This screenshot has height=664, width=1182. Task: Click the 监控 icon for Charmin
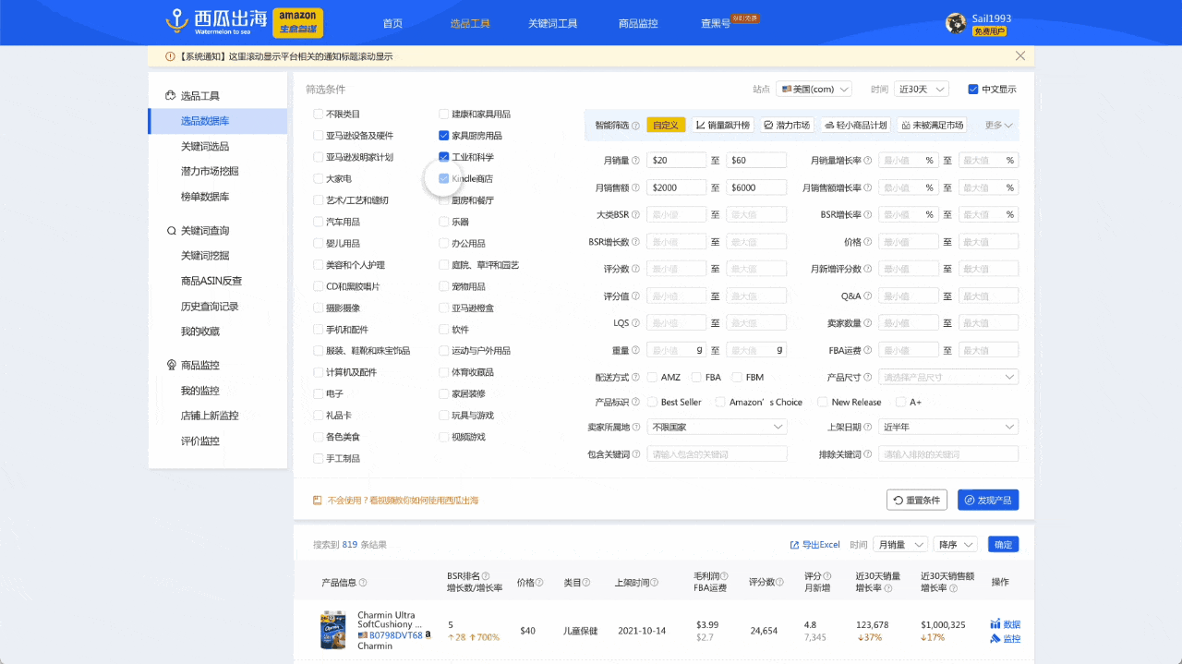(995, 638)
